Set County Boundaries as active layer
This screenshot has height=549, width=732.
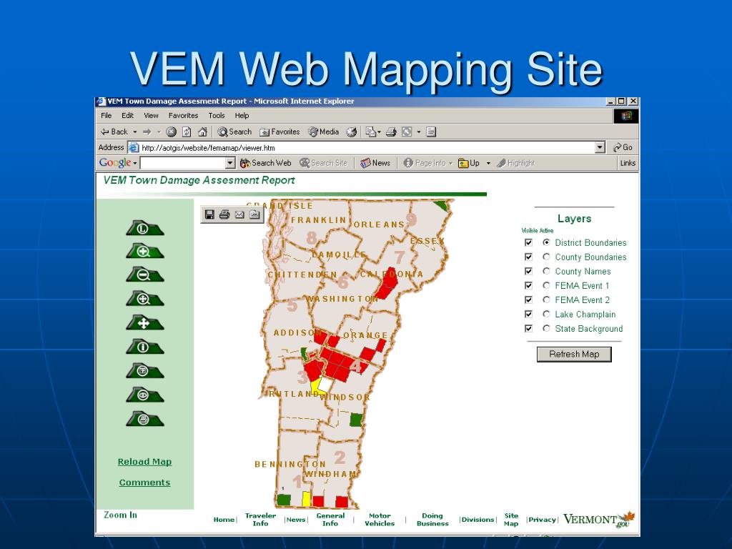pos(546,257)
